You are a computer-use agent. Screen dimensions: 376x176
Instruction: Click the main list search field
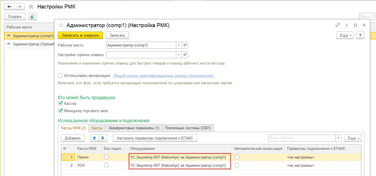(x=367, y=16)
